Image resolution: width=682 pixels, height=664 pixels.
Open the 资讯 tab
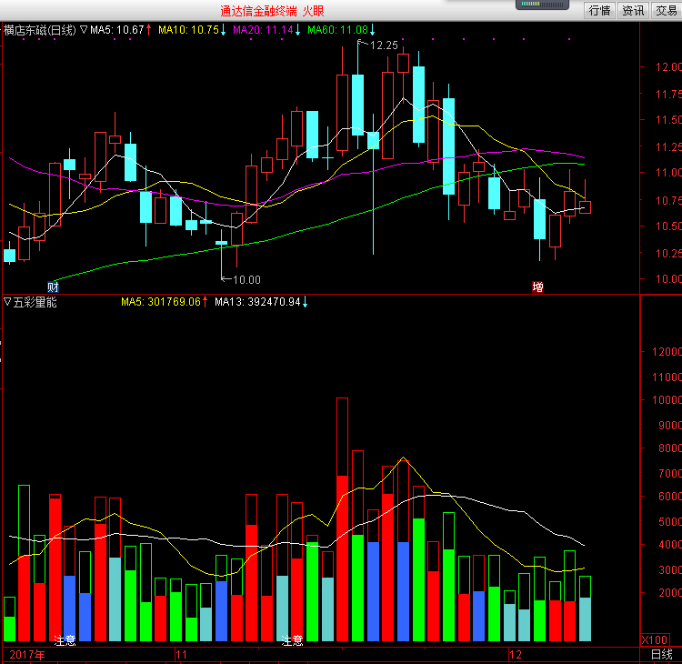[633, 10]
